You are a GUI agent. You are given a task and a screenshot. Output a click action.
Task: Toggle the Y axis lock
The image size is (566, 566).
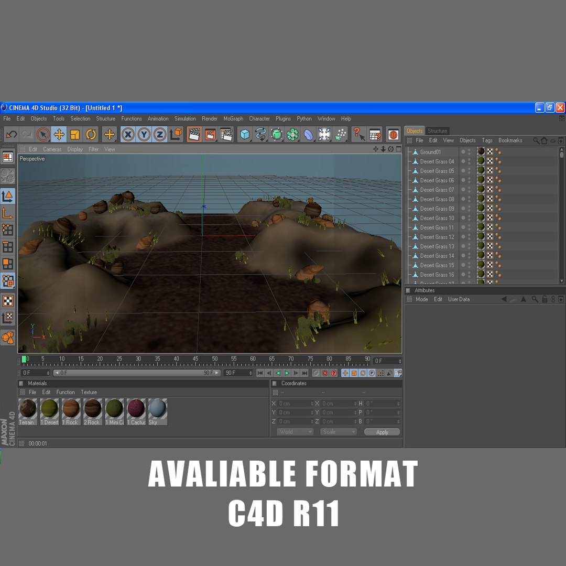(144, 135)
